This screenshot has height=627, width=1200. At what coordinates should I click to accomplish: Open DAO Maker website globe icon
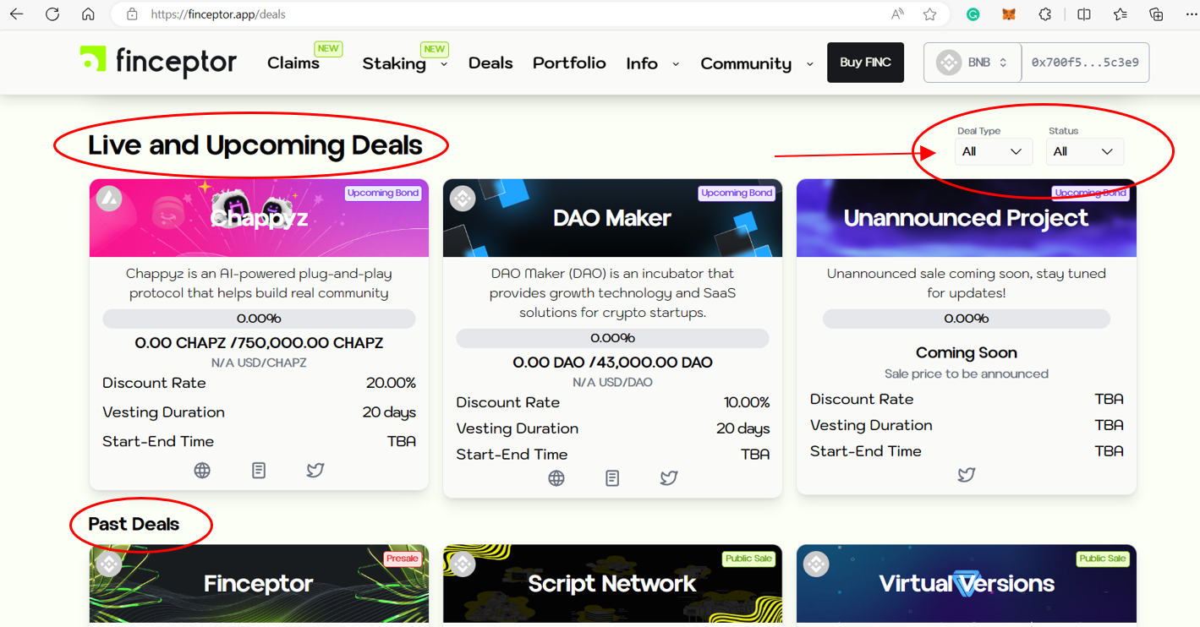[556, 478]
